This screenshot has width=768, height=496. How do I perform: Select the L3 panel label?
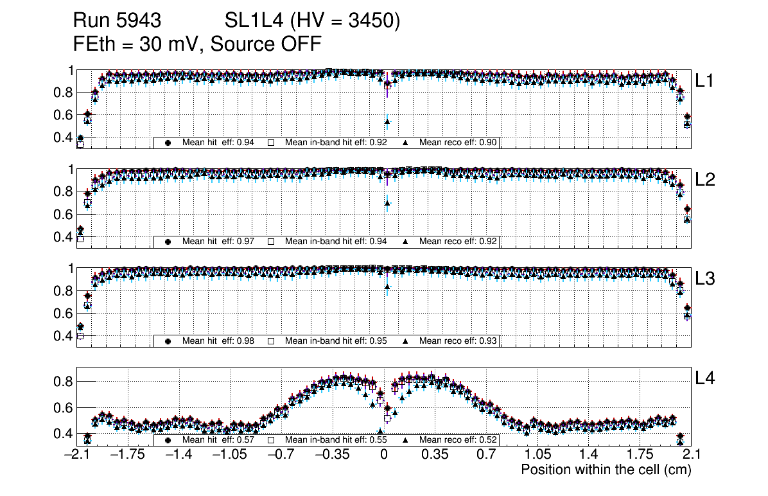[x=705, y=279]
